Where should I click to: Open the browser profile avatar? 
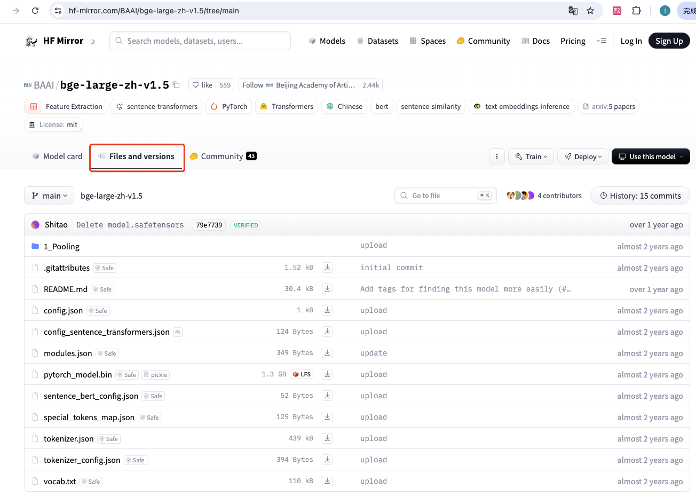point(665,11)
